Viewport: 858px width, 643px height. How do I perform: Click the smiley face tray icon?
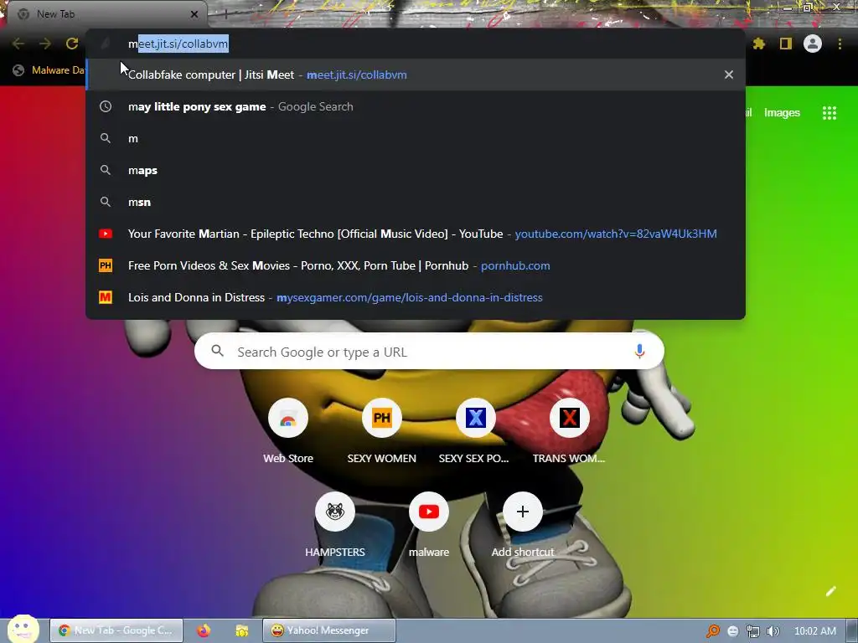(x=732, y=631)
